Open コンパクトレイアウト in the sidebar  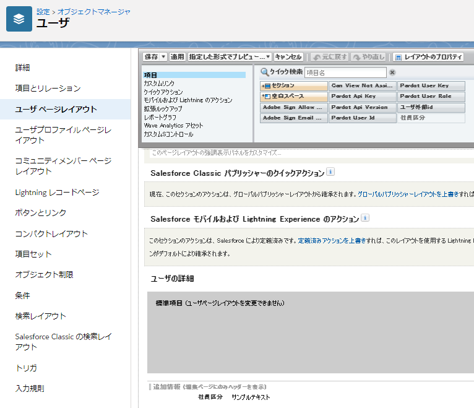[x=51, y=233]
